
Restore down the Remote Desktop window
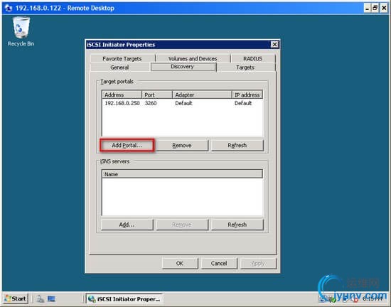click(375, 8)
